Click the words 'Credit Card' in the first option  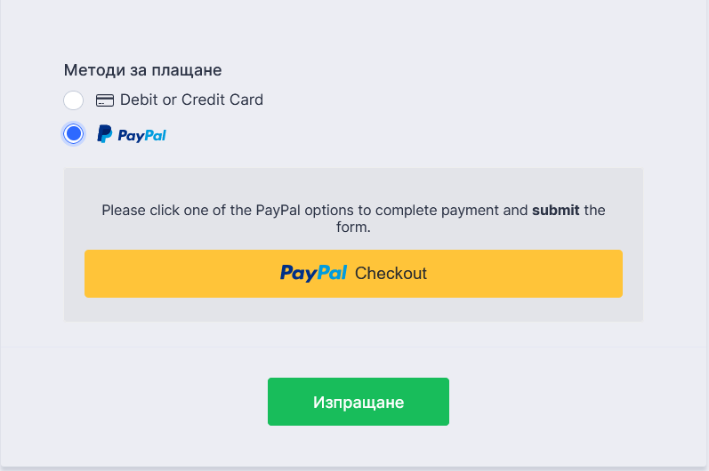click(222, 100)
